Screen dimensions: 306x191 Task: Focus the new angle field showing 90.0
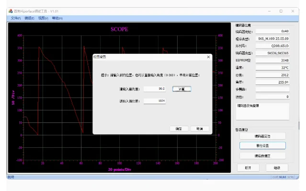[155, 89]
